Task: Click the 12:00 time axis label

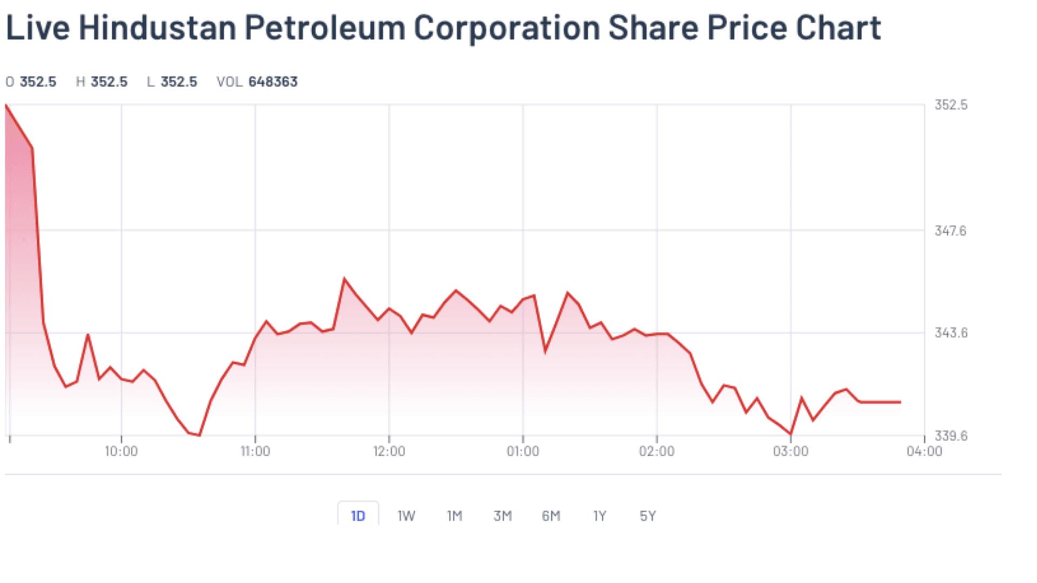Action: pos(389,451)
